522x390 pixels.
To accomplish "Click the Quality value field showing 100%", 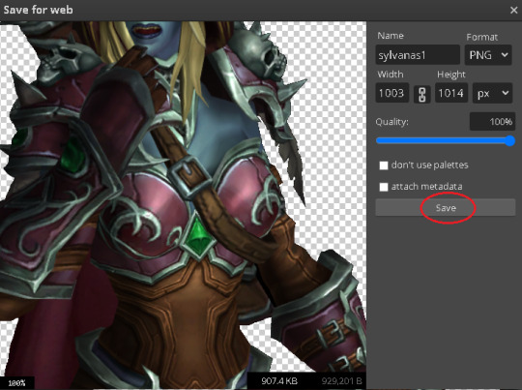I will [492, 122].
